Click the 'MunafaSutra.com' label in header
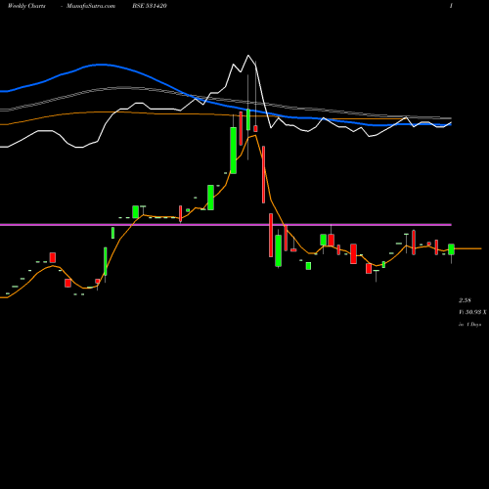 click(x=91, y=6)
